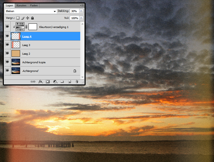Select the white layer mask thumbnail
Image resolution: width=214 pixels, height=162 pixels.
click(x=33, y=27)
